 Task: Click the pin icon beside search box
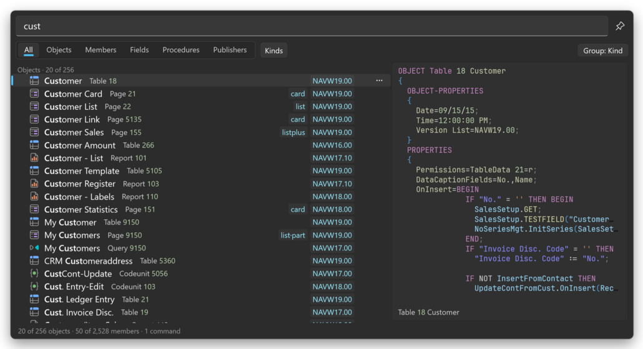tap(620, 26)
